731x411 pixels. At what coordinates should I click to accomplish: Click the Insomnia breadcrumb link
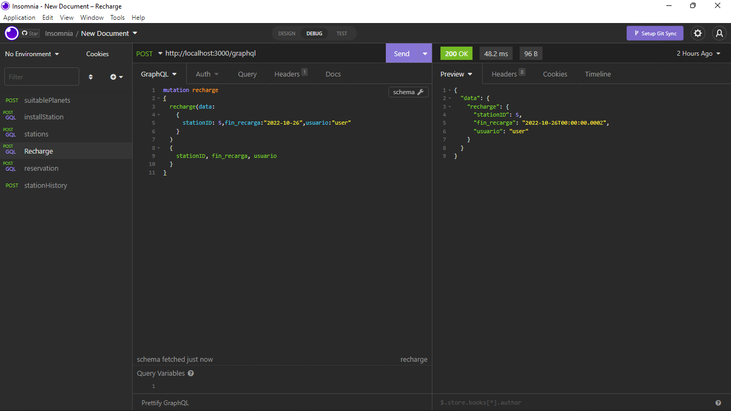(x=59, y=33)
